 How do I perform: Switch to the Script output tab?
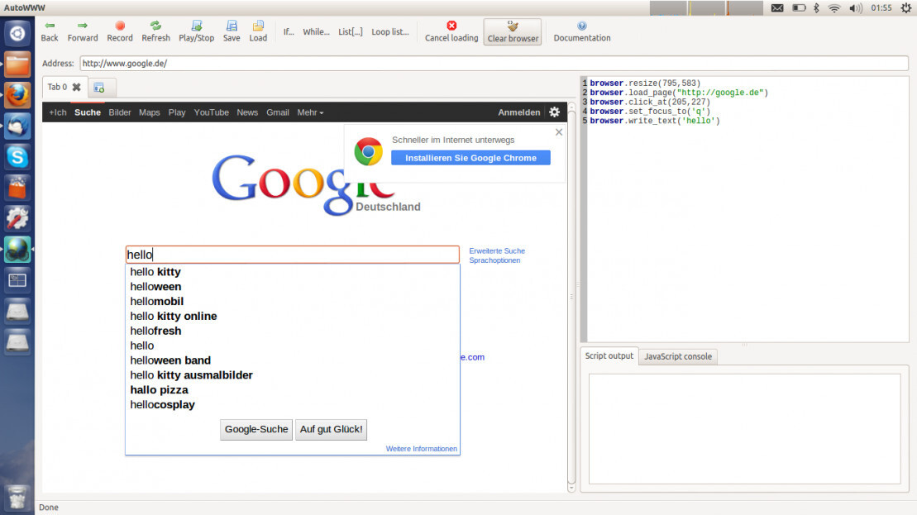609,356
